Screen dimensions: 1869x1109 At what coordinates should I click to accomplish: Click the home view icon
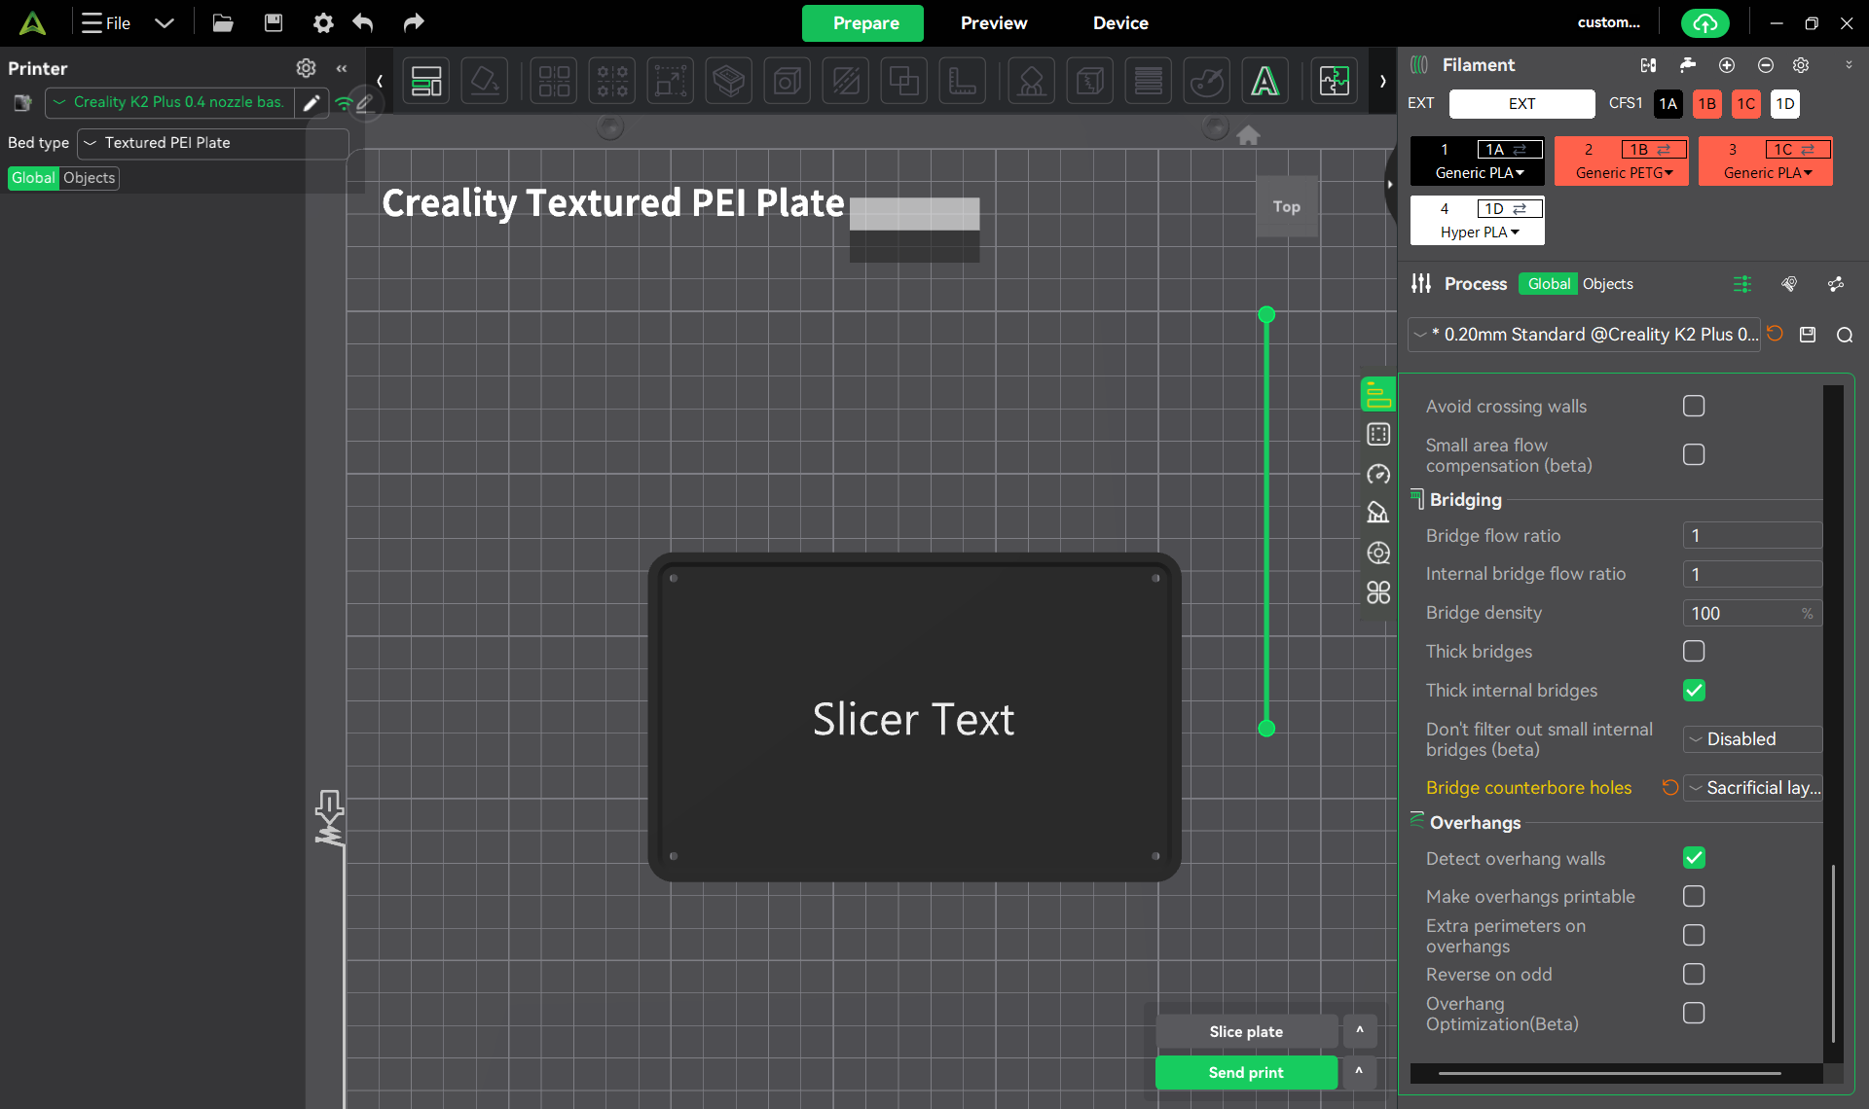(x=1248, y=135)
